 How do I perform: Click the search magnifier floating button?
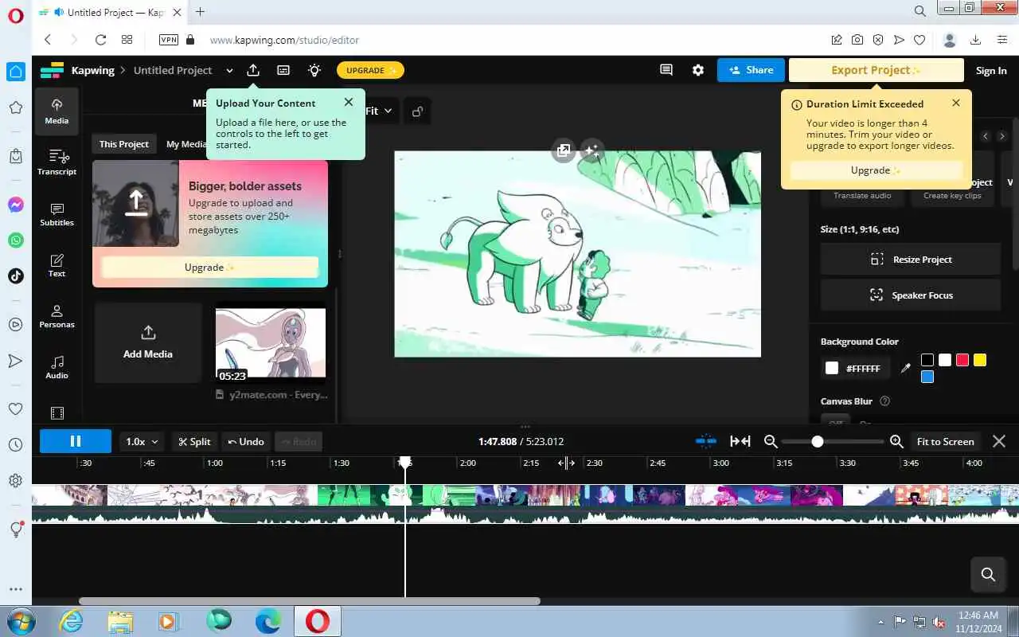tap(988, 574)
